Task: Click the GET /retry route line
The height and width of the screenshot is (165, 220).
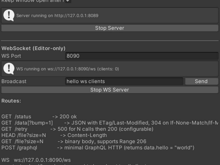Action: pos(77,129)
